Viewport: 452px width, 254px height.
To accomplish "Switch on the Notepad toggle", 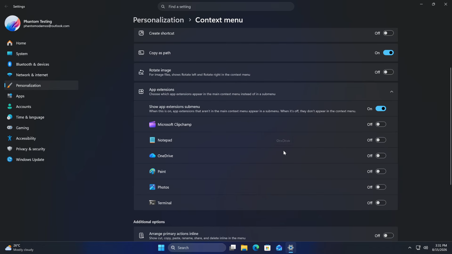I will [x=381, y=140].
